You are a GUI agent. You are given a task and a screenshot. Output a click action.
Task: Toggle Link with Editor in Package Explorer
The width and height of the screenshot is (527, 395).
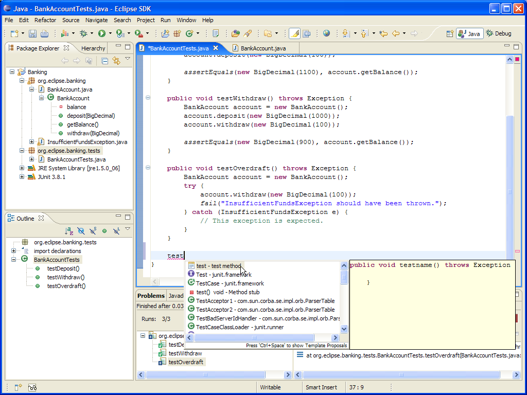(116, 61)
